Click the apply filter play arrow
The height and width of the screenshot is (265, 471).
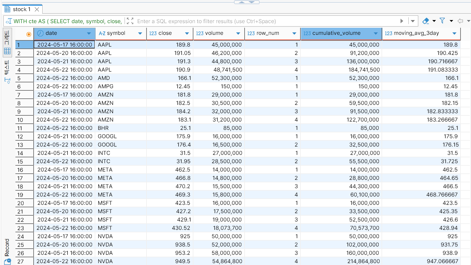tap(402, 21)
